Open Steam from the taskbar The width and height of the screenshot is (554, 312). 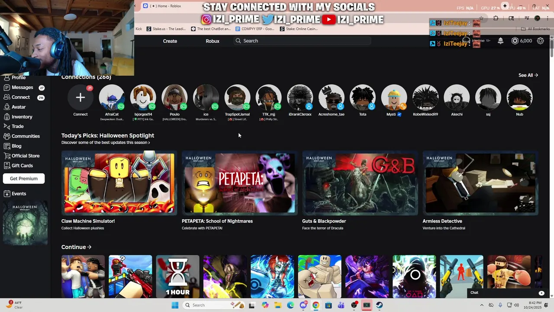click(379, 305)
